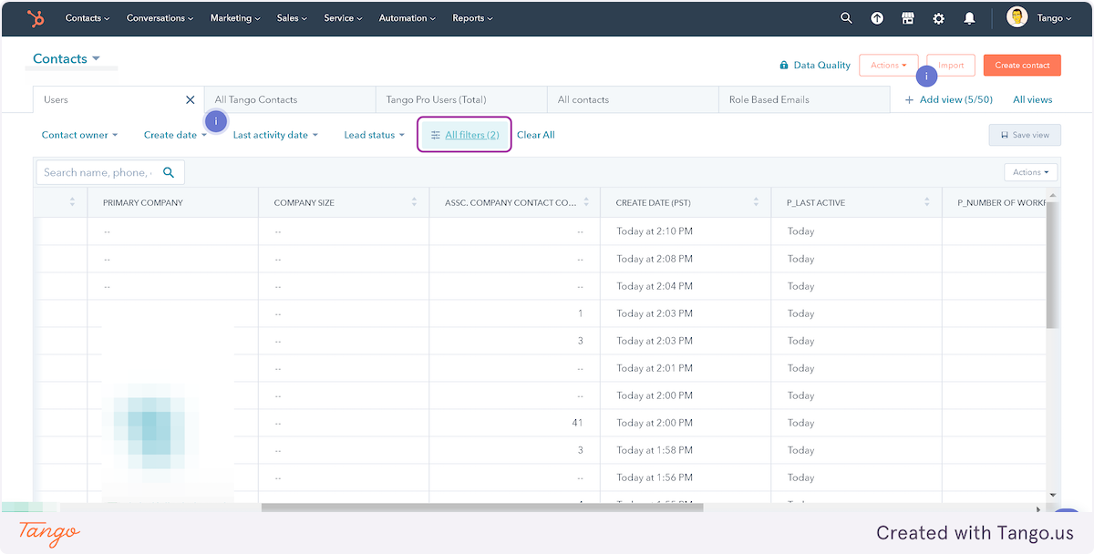Click the Create Date (PST) column header

point(685,202)
